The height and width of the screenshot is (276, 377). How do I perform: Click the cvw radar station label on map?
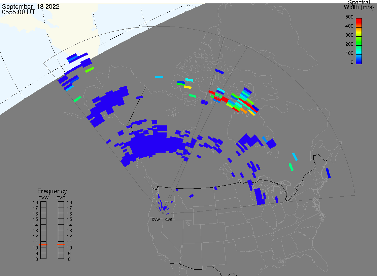click(x=156, y=219)
